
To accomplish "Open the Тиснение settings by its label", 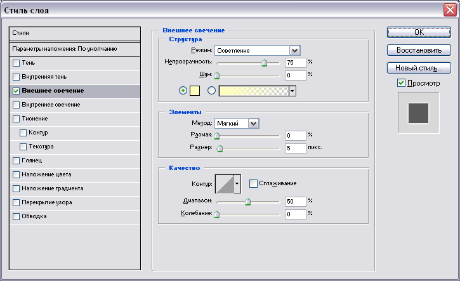I will point(35,119).
